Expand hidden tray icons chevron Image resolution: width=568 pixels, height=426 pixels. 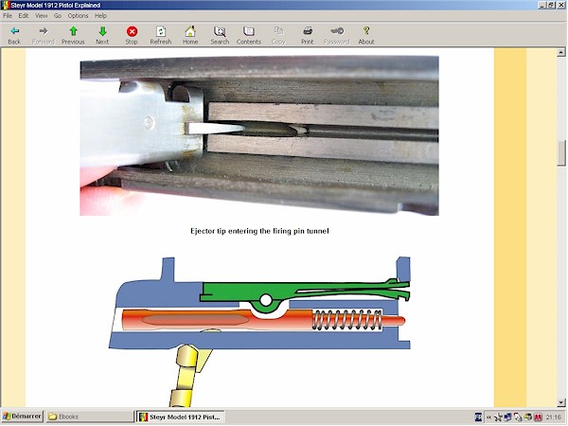(488, 417)
